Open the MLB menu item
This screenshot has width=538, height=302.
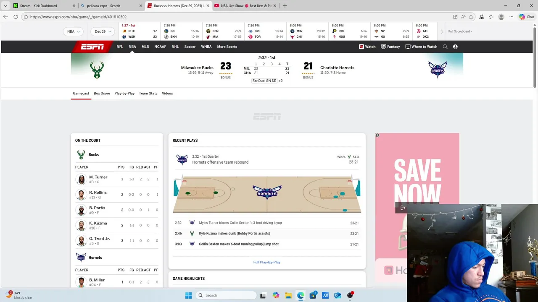[x=145, y=47]
